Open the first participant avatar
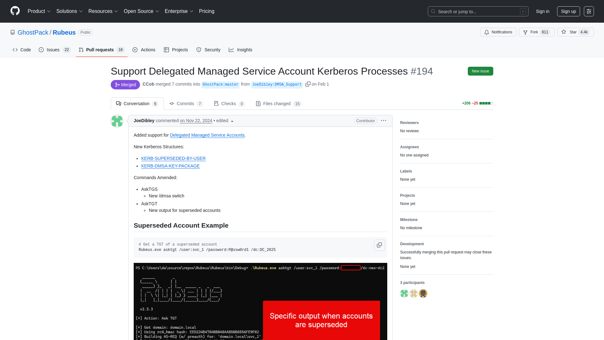The width and height of the screenshot is (604, 340). (x=404, y=293)
